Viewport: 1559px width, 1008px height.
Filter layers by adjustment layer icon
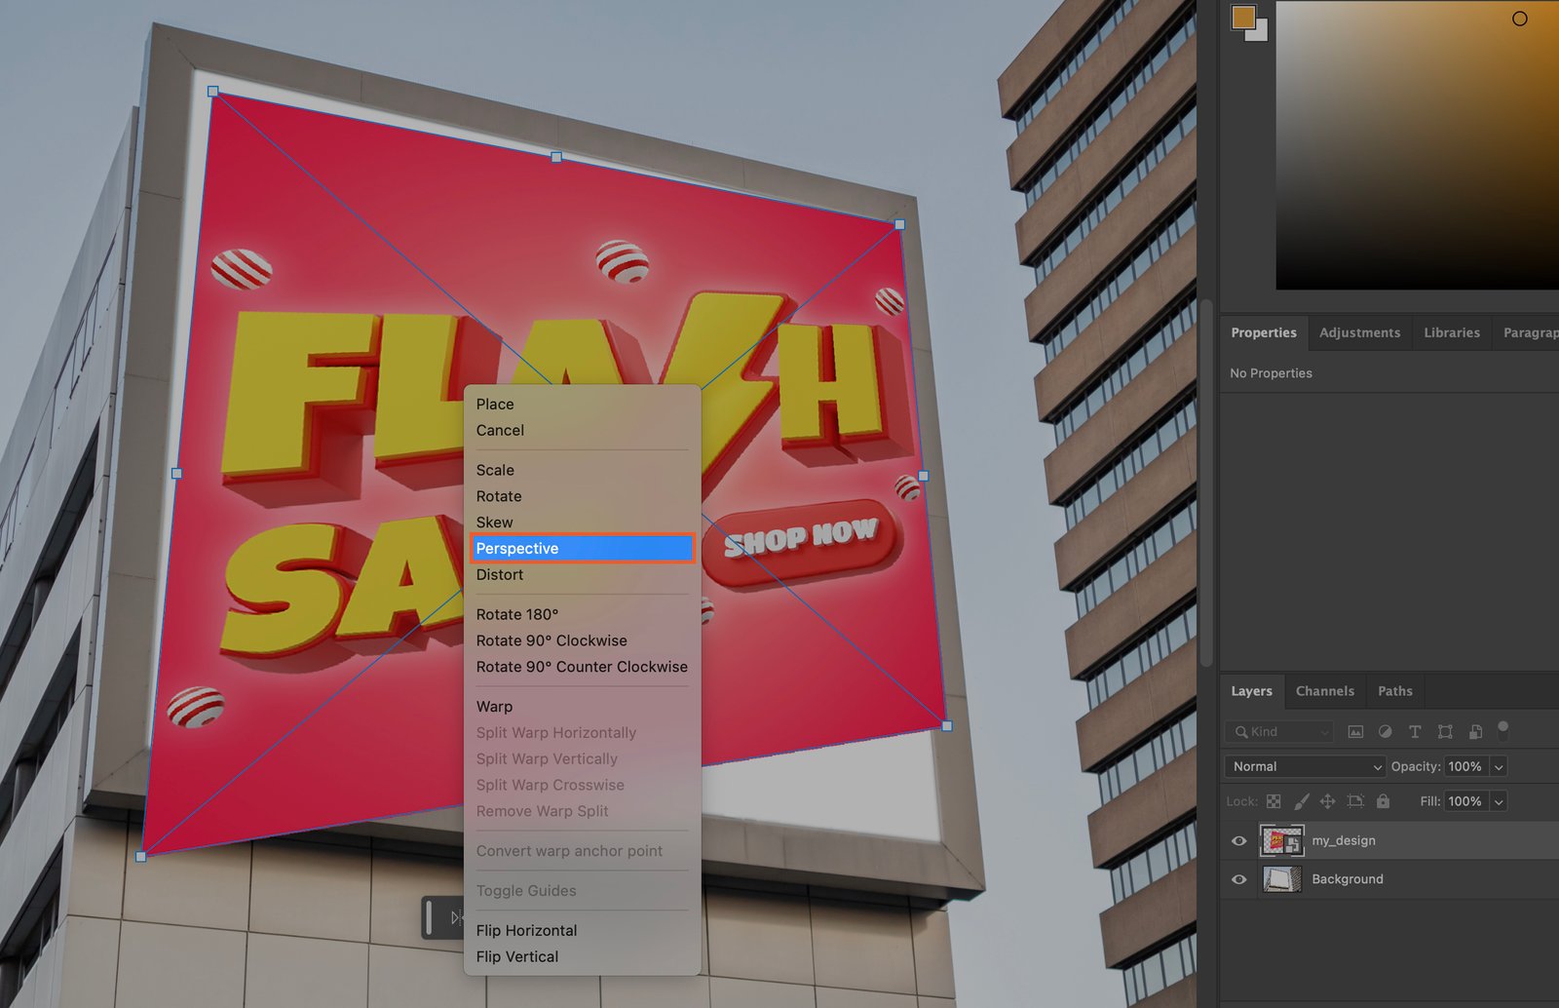pyautogui.click(x=1385, y=731)
